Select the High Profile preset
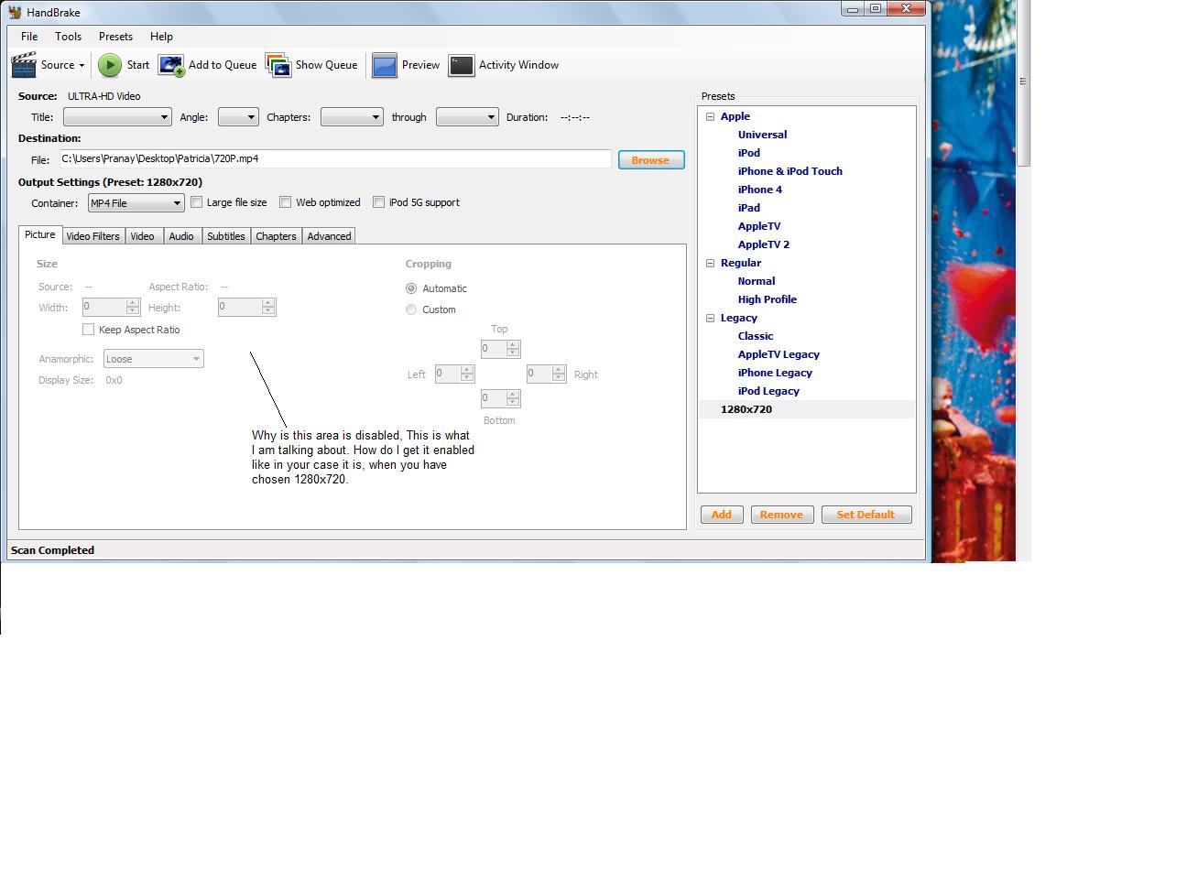The image size is (1187, 890). click(x=768, y=299)
